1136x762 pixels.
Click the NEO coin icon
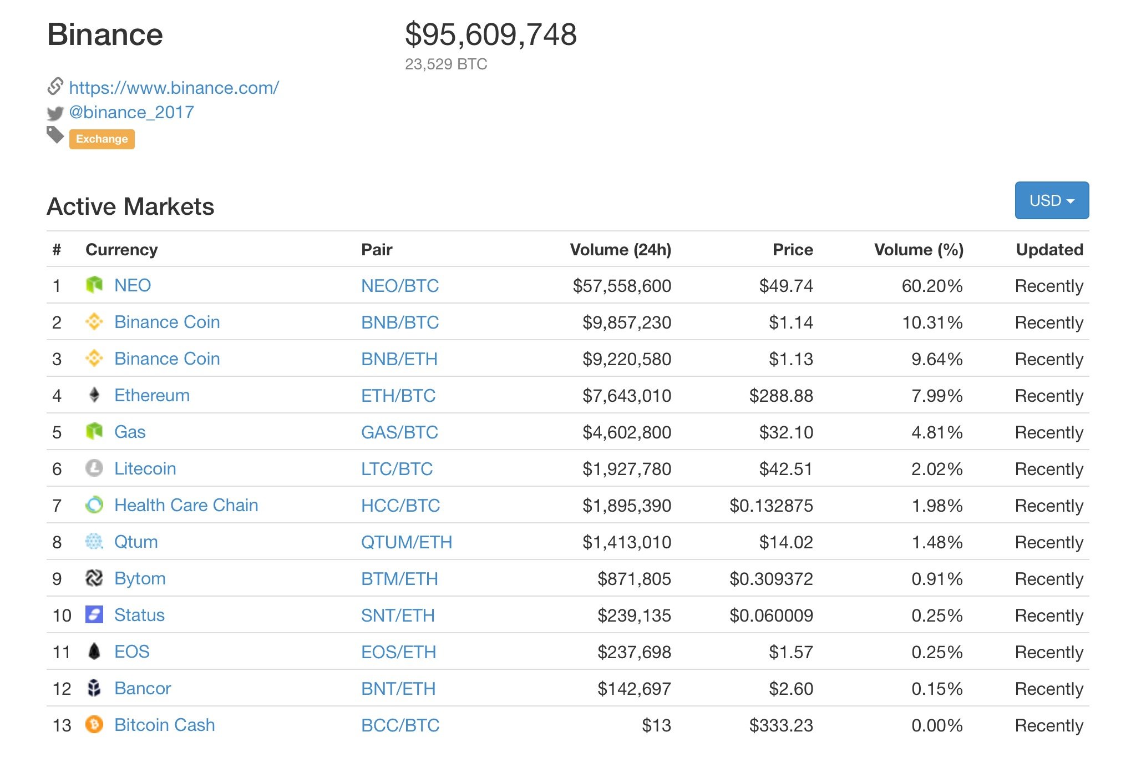(x=94, y=285)
